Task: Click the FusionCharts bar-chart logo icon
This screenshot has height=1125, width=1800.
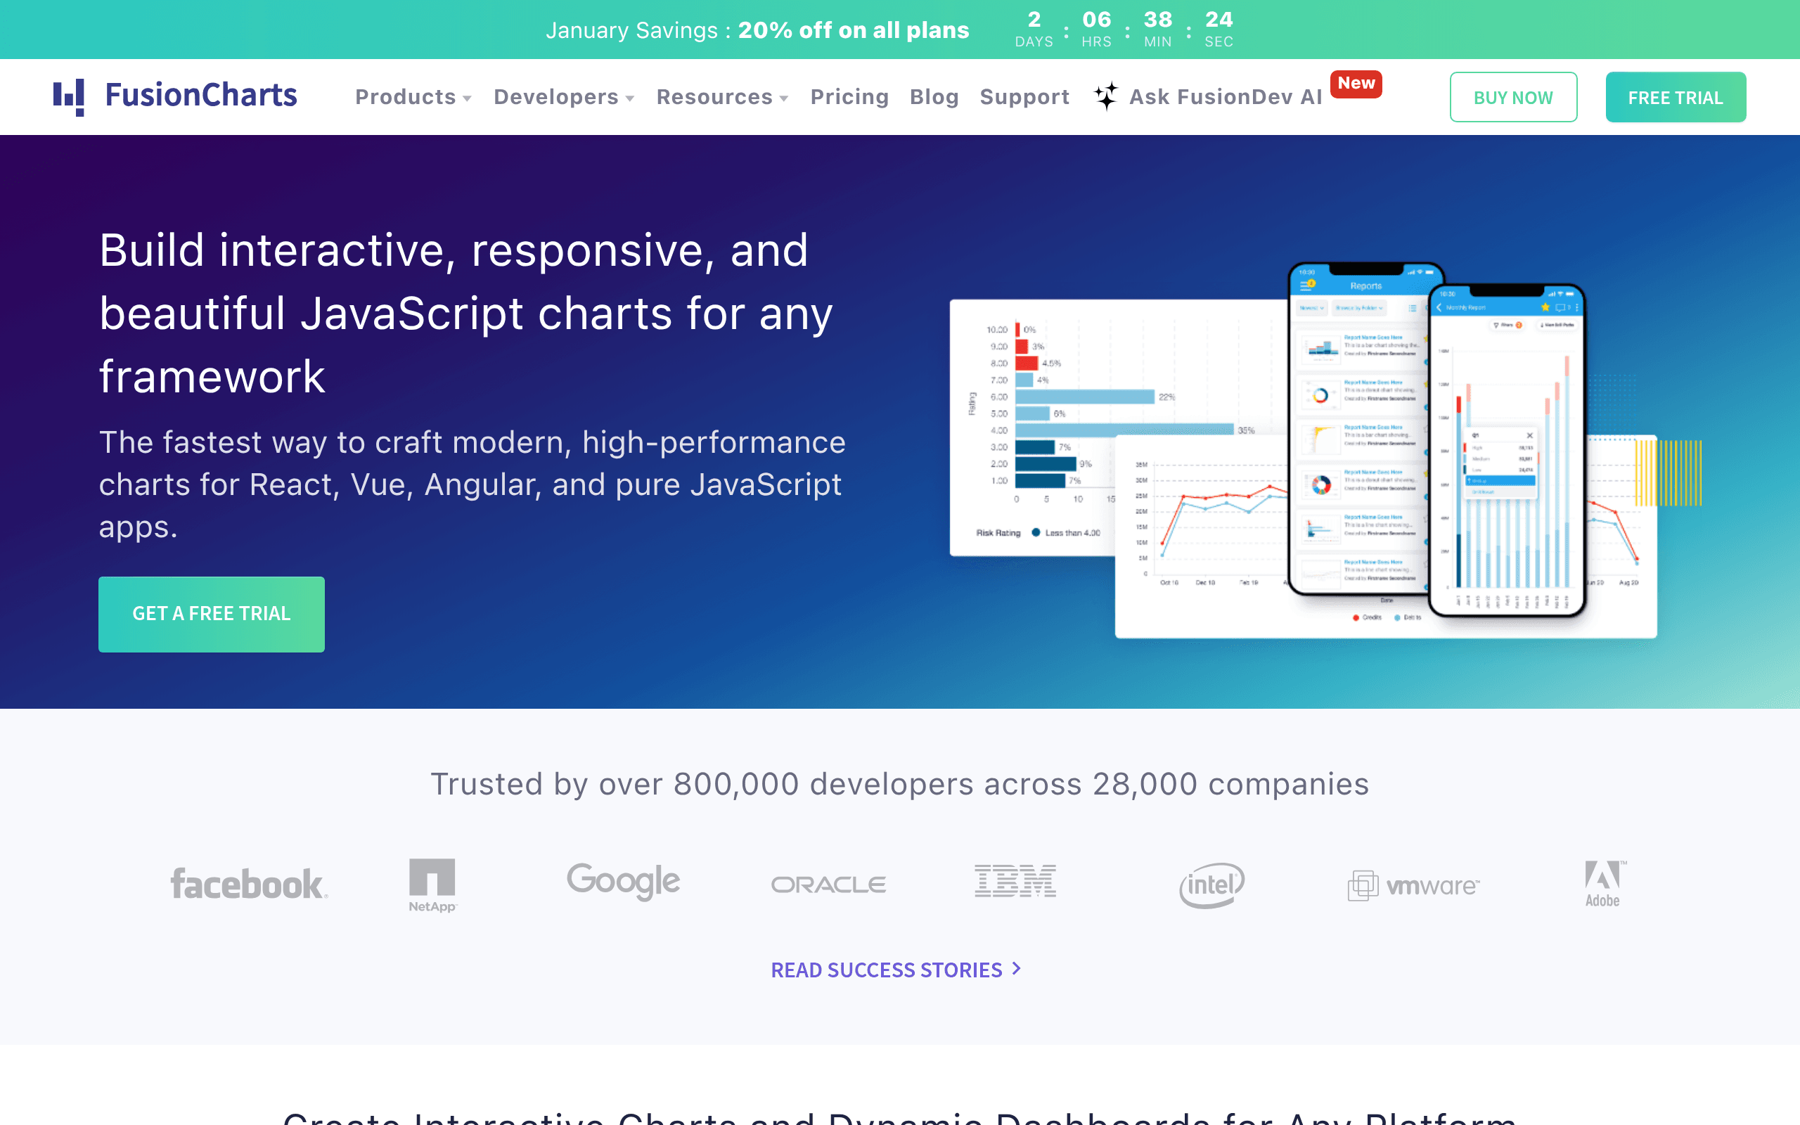Action: [68, 97]
